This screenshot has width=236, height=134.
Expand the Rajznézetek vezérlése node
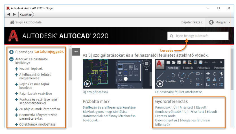(16, 94)
